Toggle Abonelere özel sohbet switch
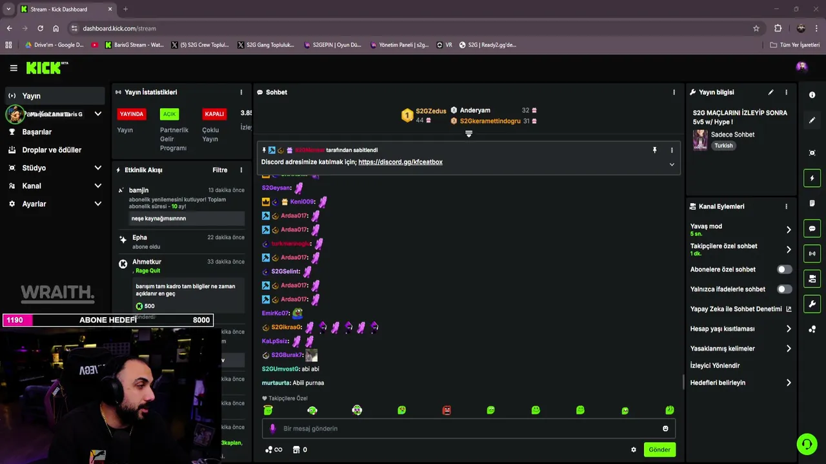 (784, 269)
